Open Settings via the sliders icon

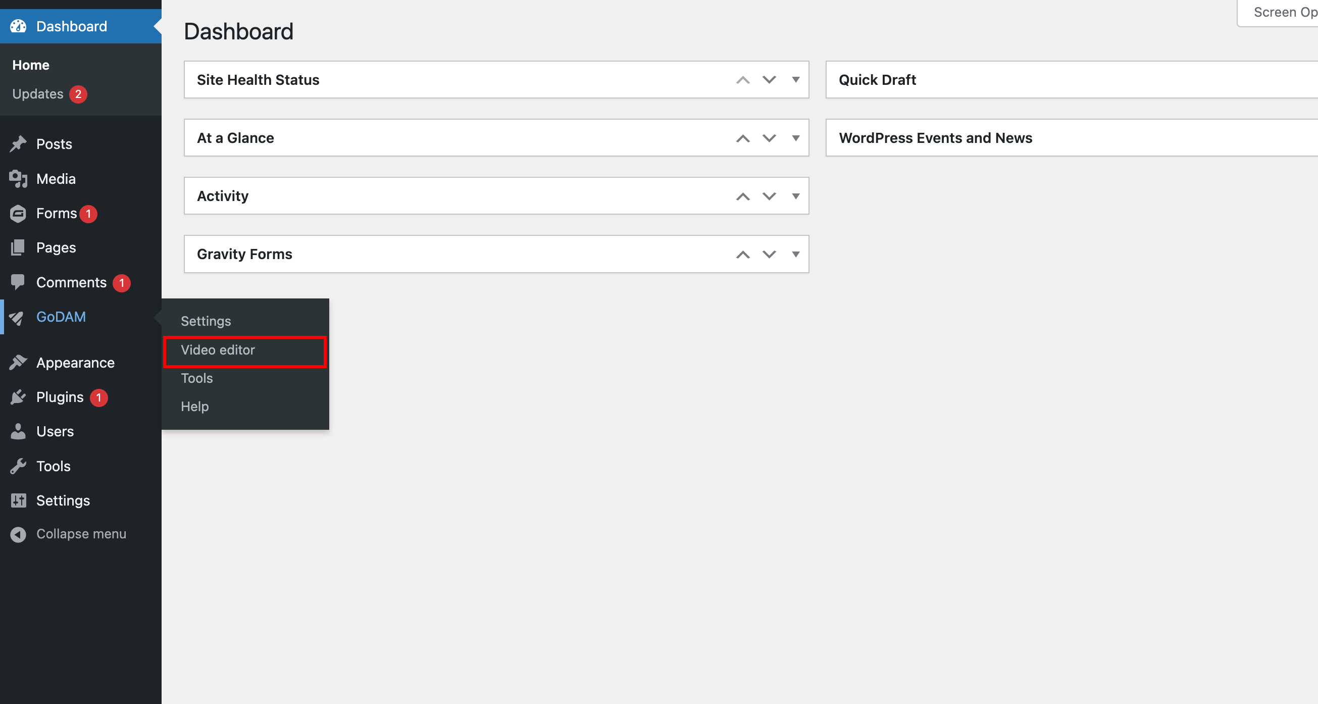[x=17, y=500]
